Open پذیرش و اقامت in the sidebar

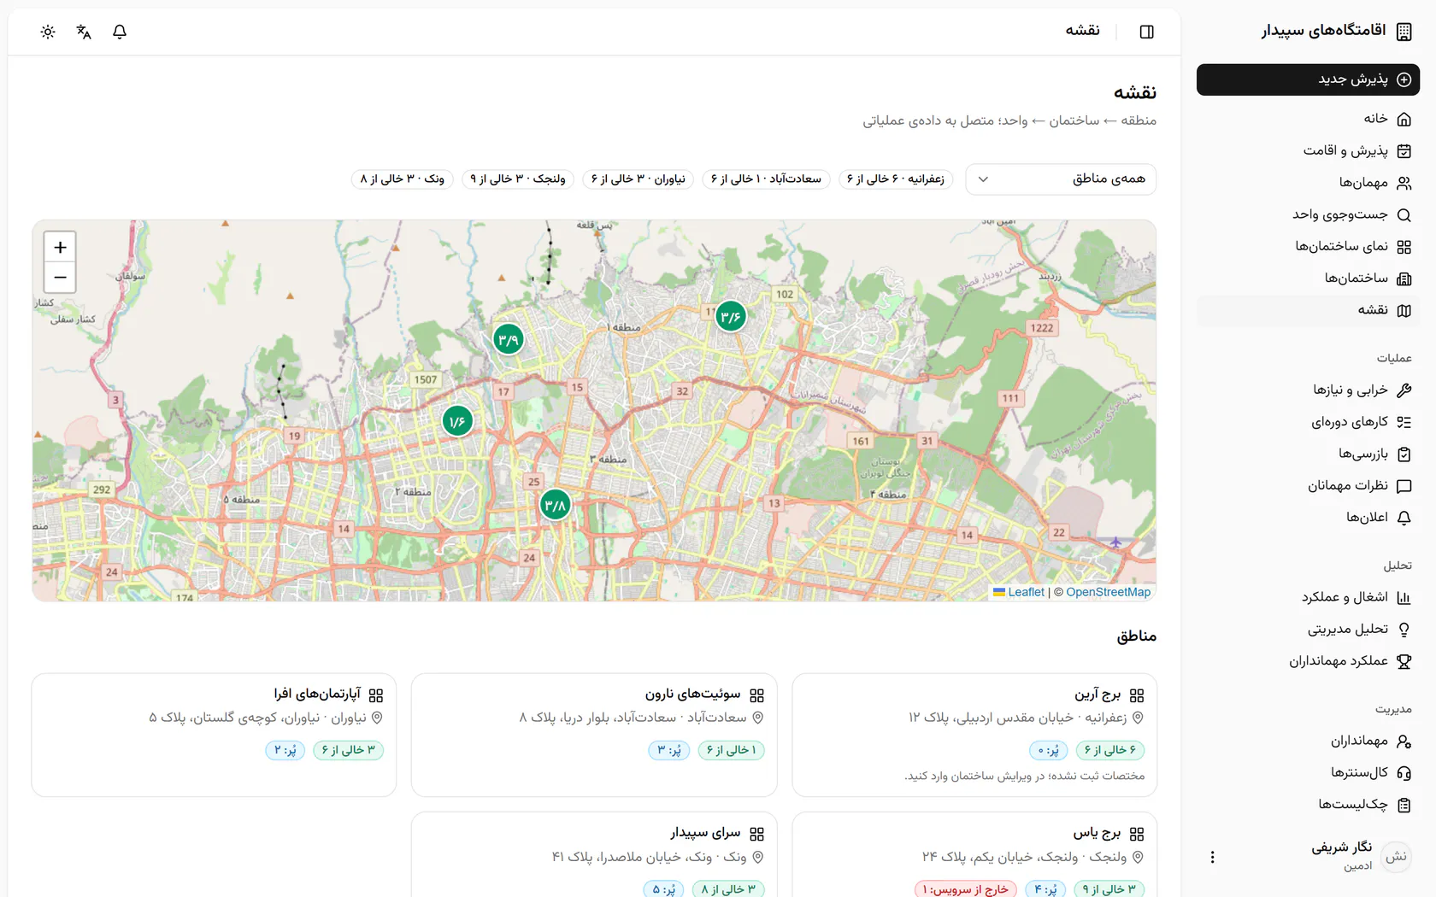(x=1308, y=151)
